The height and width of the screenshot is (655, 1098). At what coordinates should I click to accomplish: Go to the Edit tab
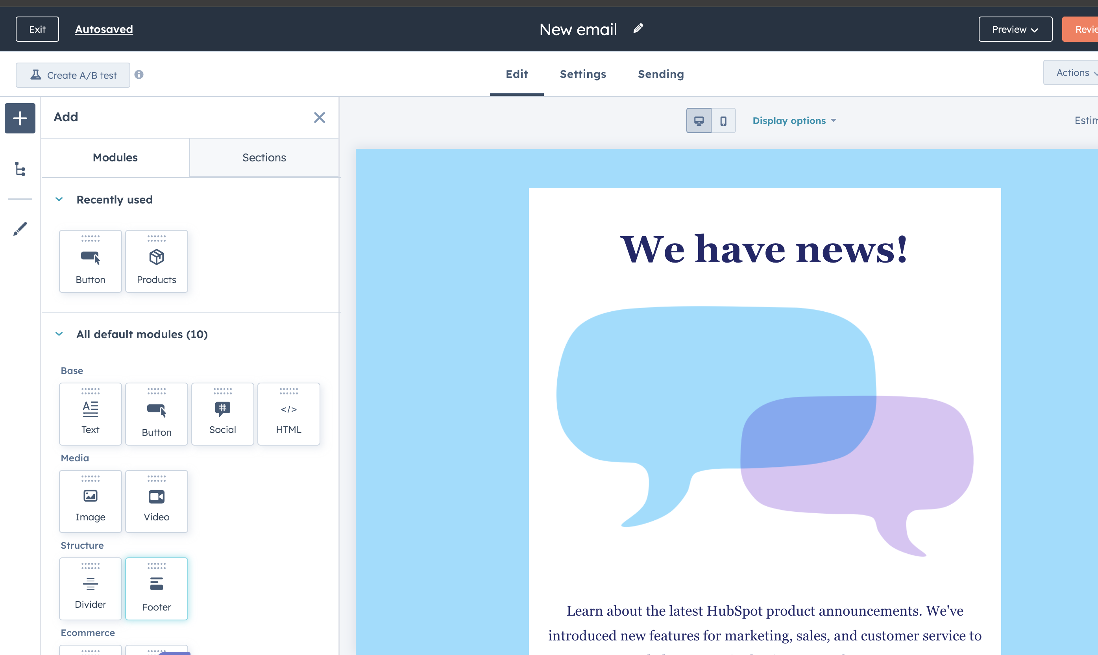[x=517, y=74]
